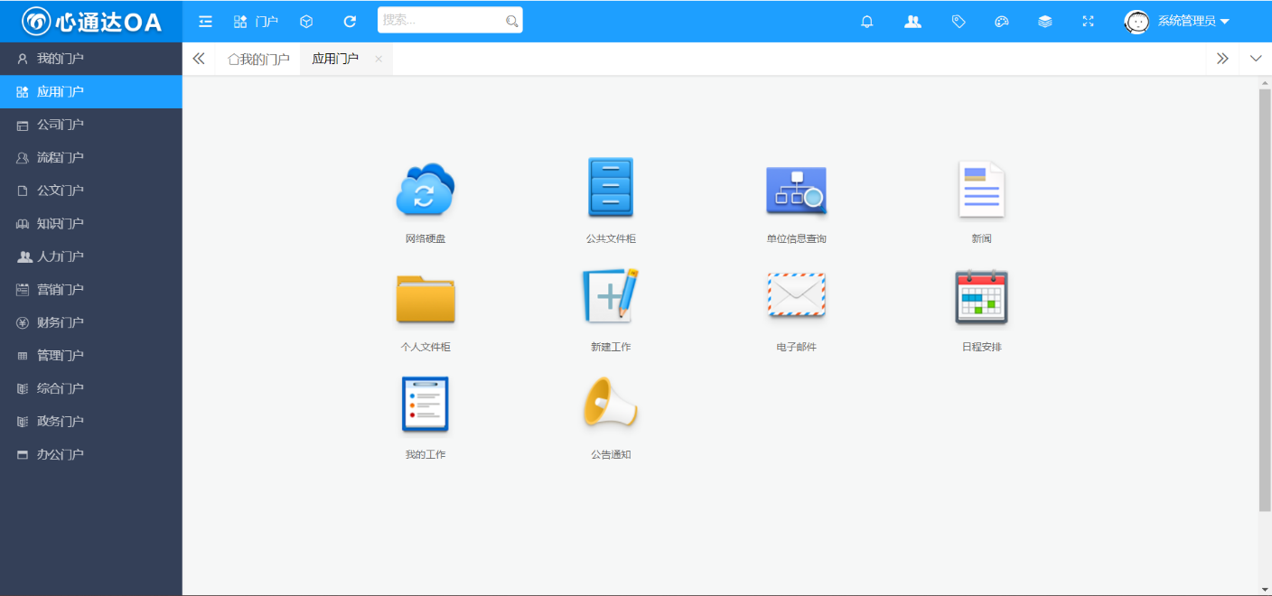Open the tab list dropdown chevron
Screen dimensions: 1272x596
click(1256, 59)
